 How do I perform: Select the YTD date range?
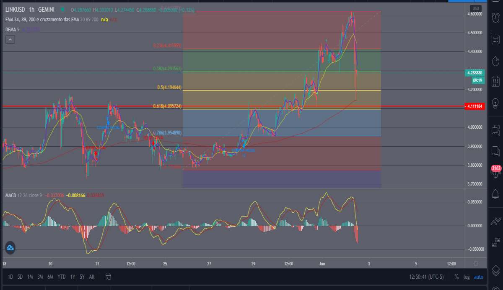pyautogui.click(x=62, y=277)
